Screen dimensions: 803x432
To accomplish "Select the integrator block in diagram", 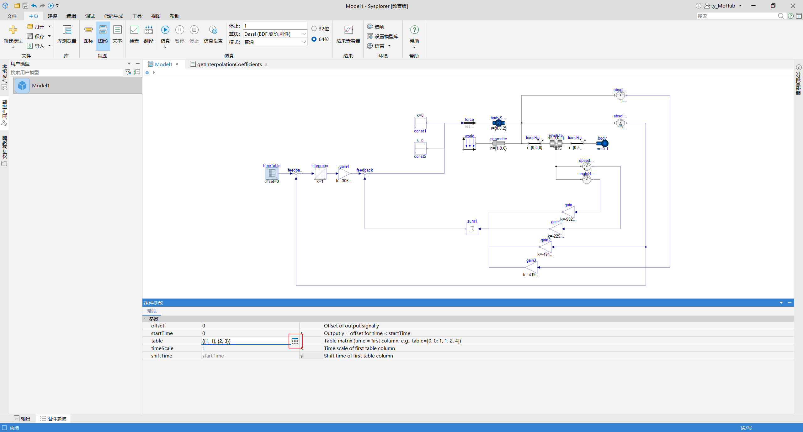I will pos(320,173).
